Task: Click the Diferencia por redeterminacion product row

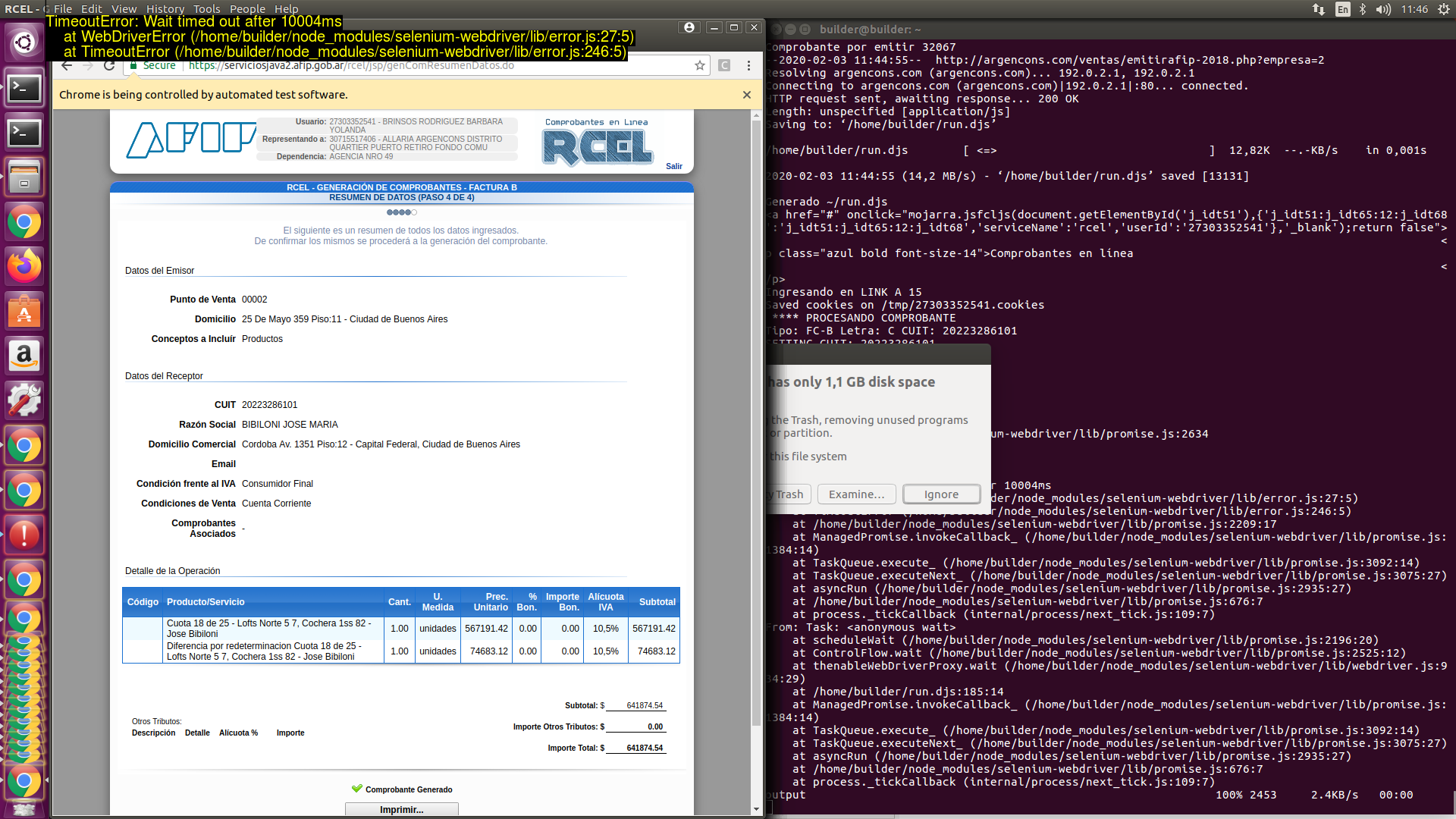Action: point(400,651)
